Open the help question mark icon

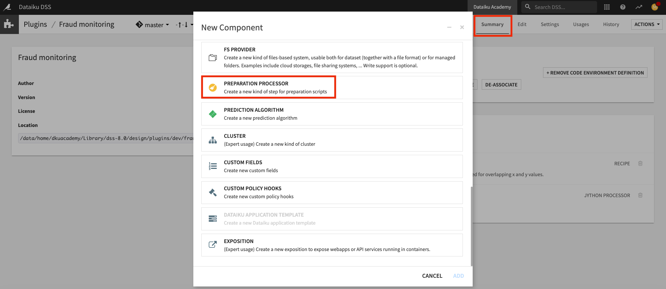(622, 7)
